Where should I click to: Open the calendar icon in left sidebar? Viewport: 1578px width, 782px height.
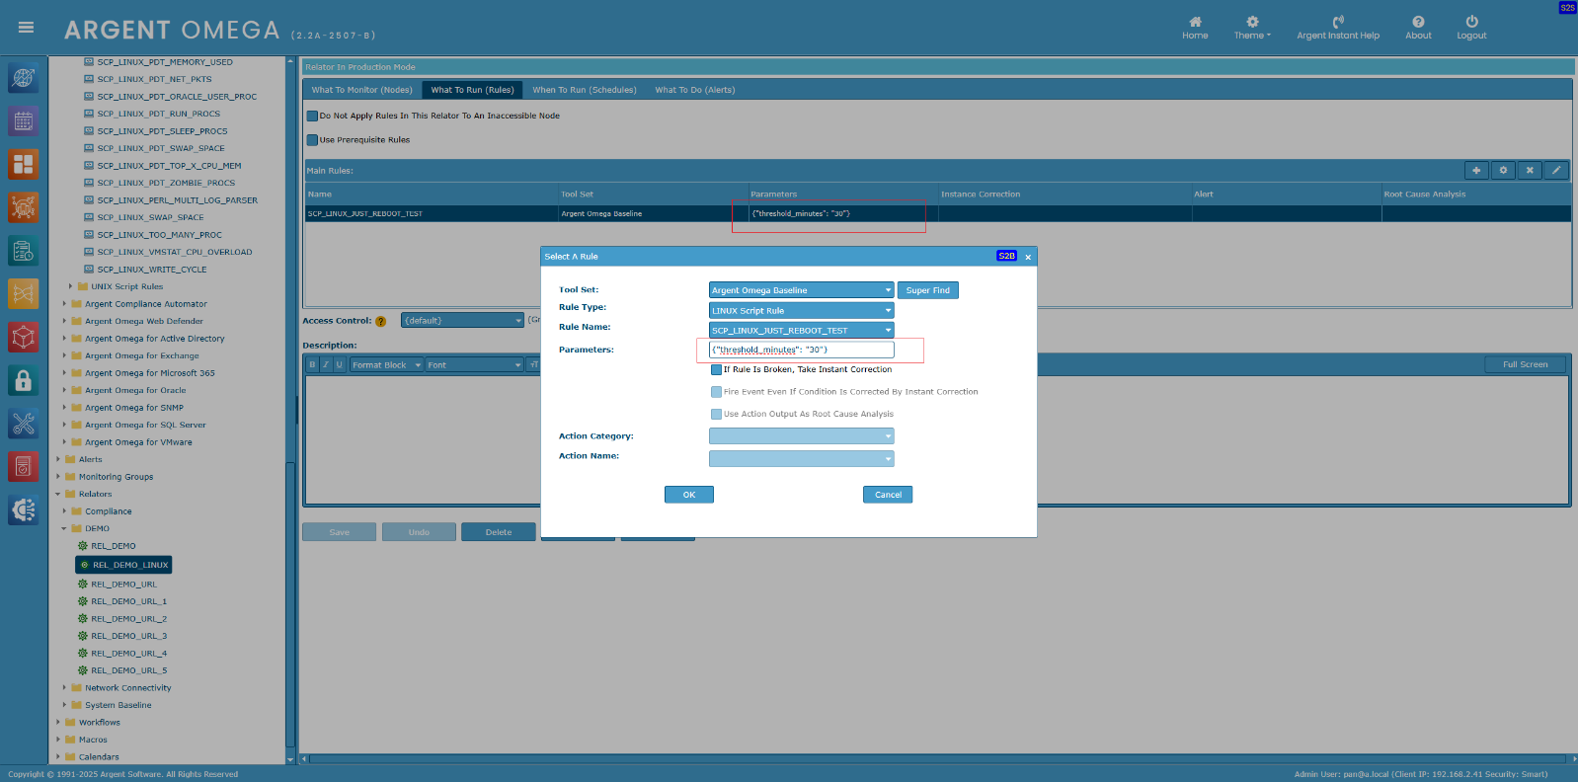(x=24, y=121)
